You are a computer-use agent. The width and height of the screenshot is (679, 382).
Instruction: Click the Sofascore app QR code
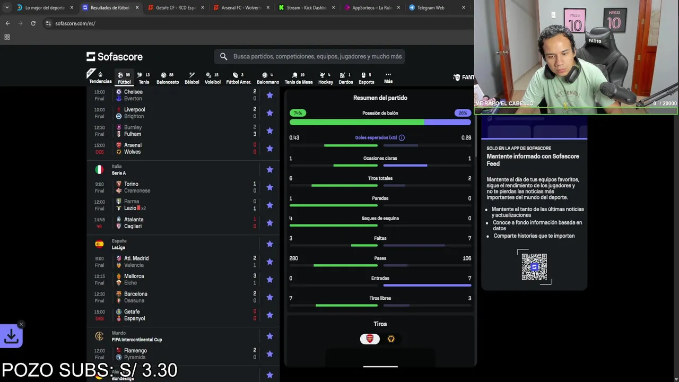(534, 267)
